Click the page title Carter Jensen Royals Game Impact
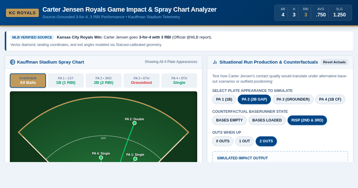This screenshot has height=188, width=358. [129, 10]
